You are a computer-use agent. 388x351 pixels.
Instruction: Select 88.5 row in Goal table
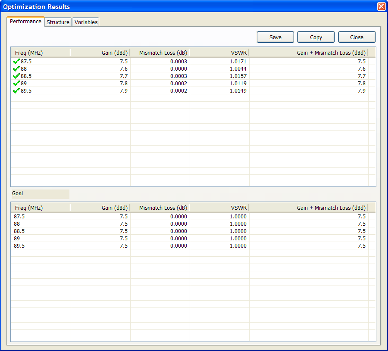click(x=193, y=231)
